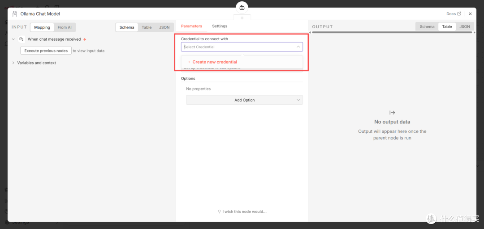The width and height of the screenshot is (484, 229).
Task: Click the 'No output data' heading
Action: [392, 122]
